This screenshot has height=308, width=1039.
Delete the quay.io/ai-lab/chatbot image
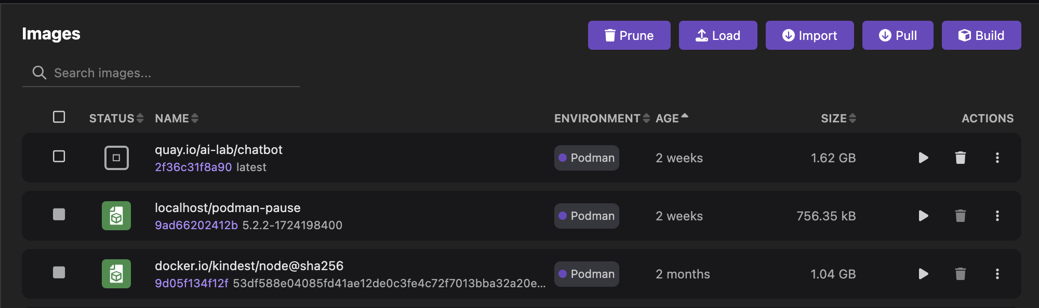pyautogui.click(x=960, y=158)
